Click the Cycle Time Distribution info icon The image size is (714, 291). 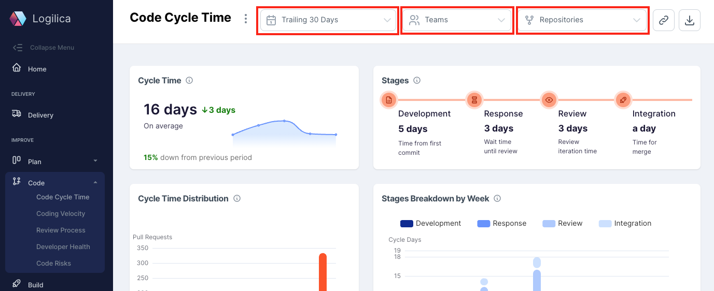(237, 198)
